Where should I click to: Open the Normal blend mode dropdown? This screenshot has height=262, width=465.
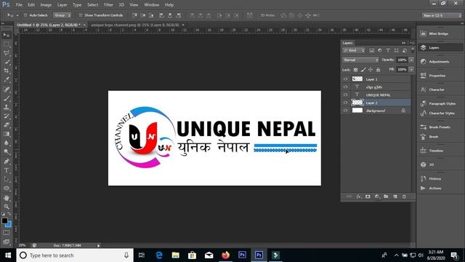[x=360, y=60]
